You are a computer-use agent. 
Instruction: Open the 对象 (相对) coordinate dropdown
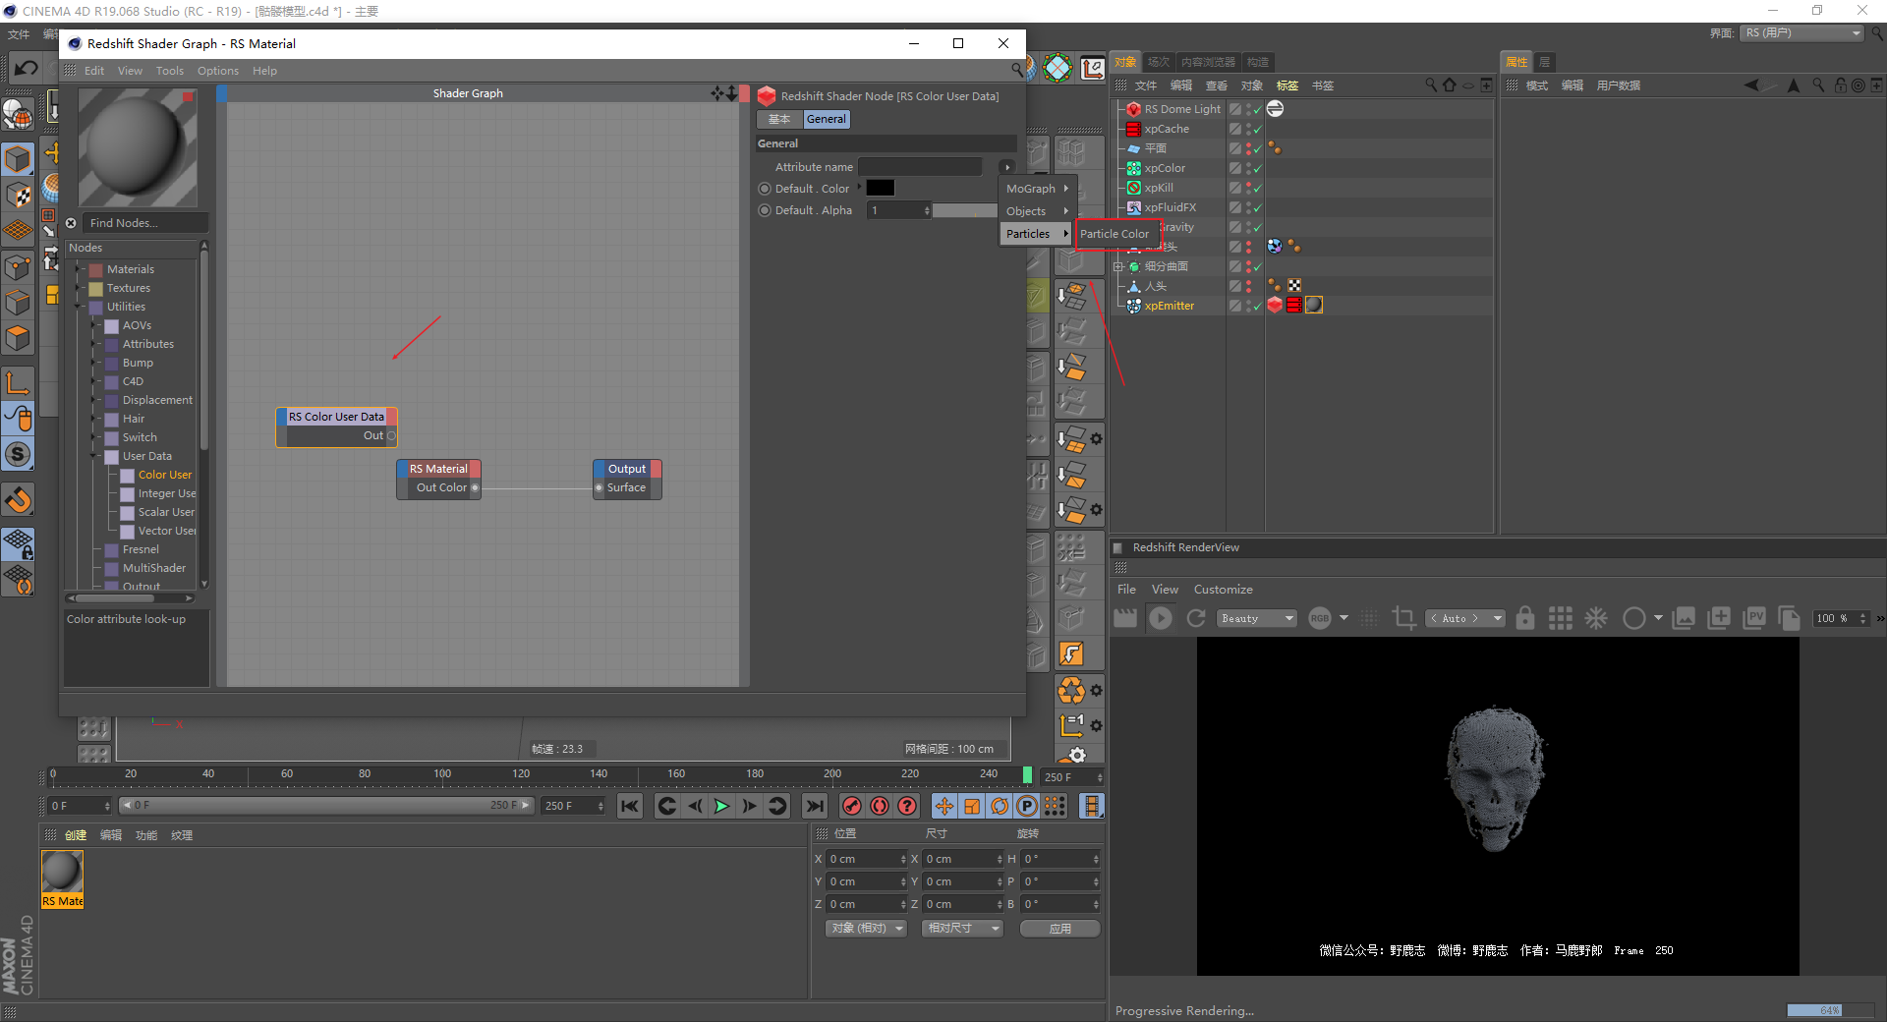click(x=865, y=928)
